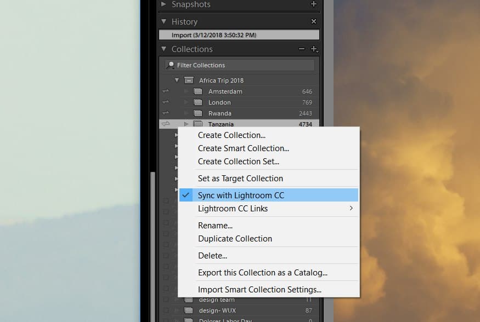Expand the London collection arrow
This screenshot has width=480, height=322.
(x=186, y=102)
